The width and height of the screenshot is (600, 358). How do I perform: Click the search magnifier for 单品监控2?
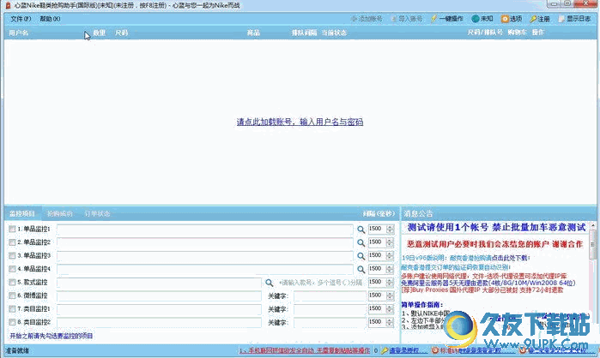(x=361, y=242)
